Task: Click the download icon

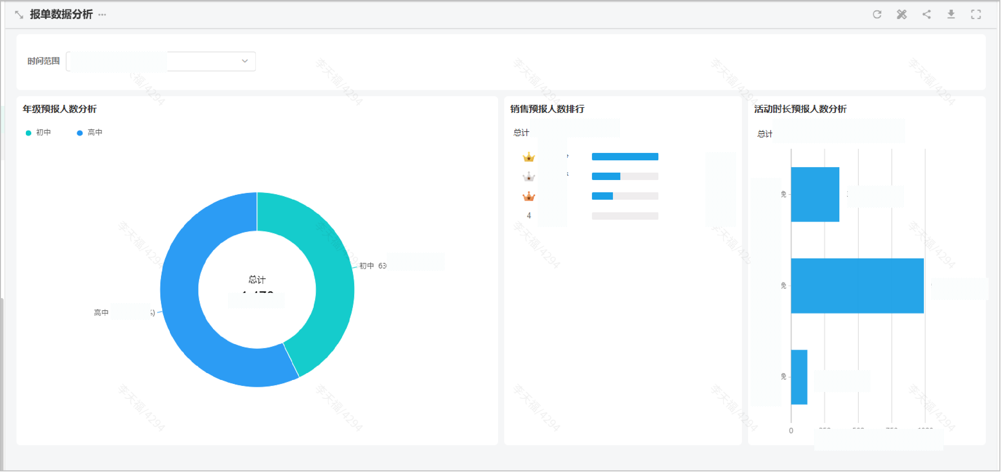Action: (951, 15)
